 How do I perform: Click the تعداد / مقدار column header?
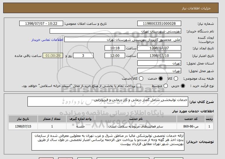(x=52, y=119)
